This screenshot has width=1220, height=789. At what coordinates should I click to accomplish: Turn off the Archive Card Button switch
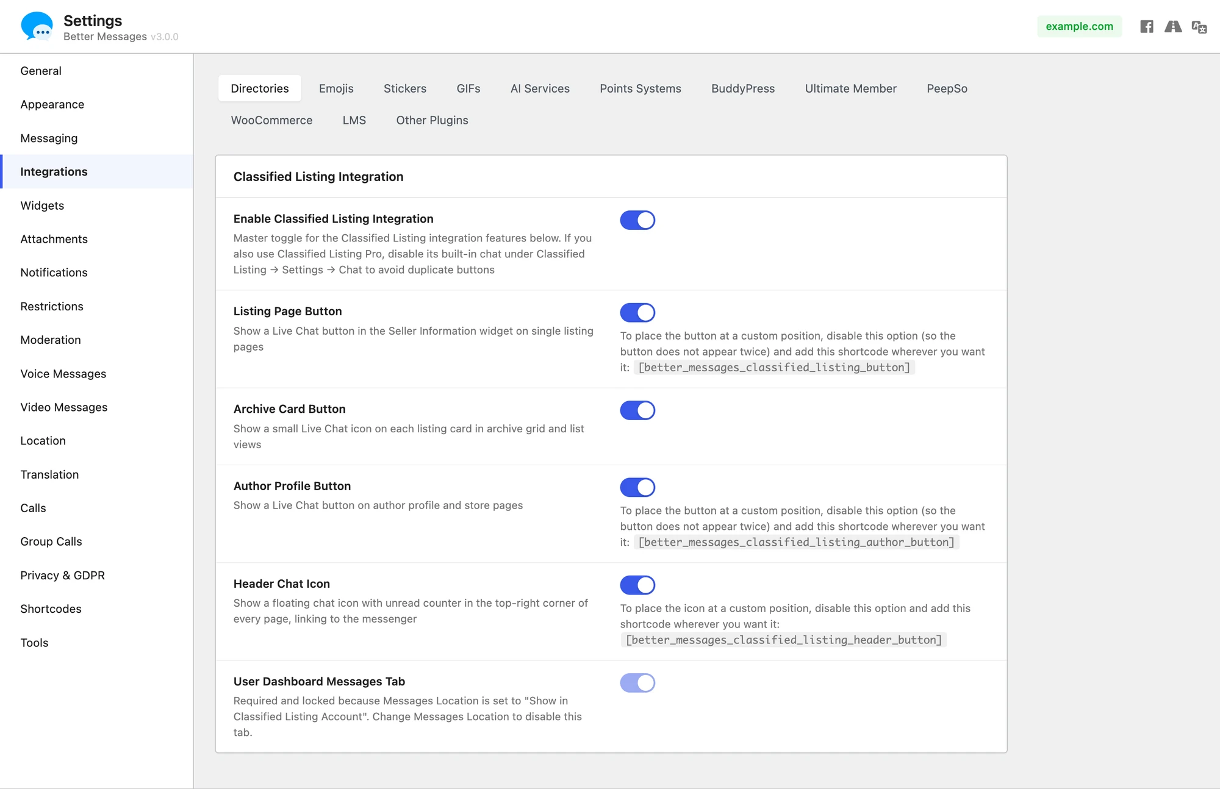(637, 410)
